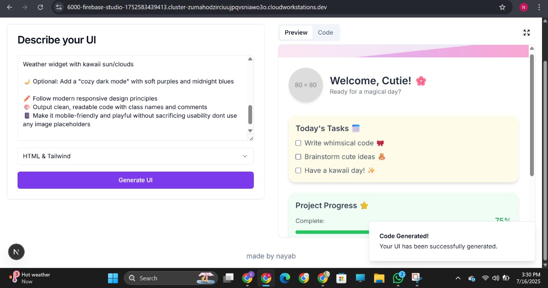548x288 pixels.
Task: Click 'Ready for a magical day?' subtitle
Action: tap(365, 92)
